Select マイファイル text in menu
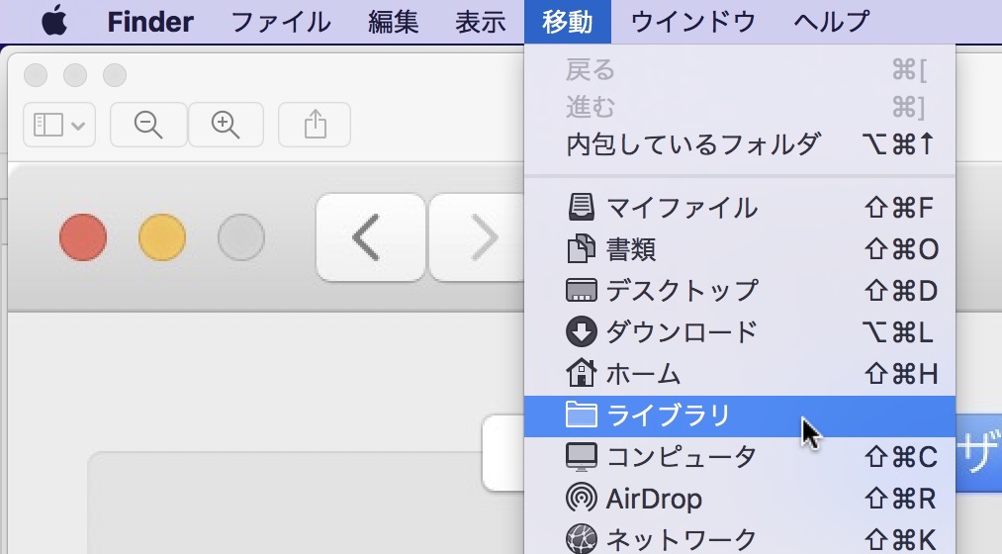 (682, 208)
